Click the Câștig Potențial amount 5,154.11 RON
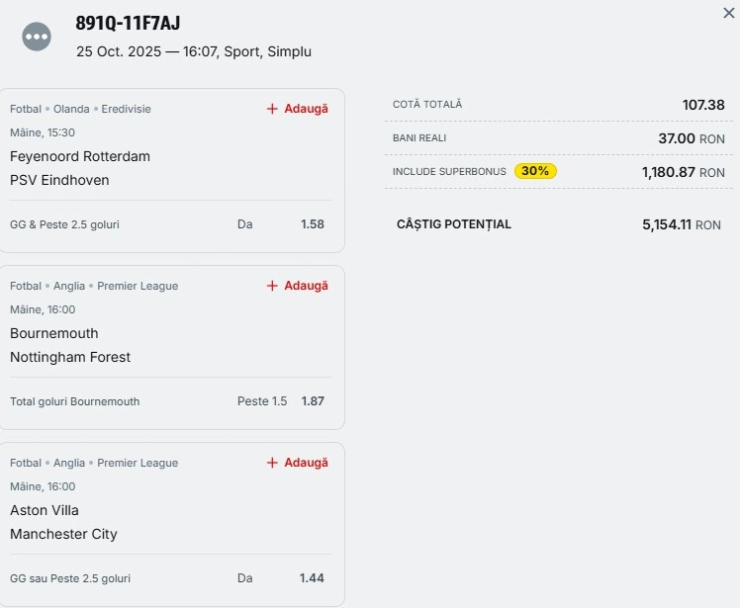This screenshot has width=740, height=608. pyautogui.click(x=681, y=224)
